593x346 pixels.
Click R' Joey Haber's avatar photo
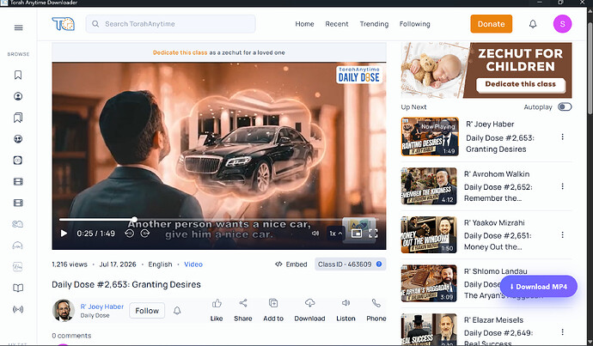pos(63,311)
